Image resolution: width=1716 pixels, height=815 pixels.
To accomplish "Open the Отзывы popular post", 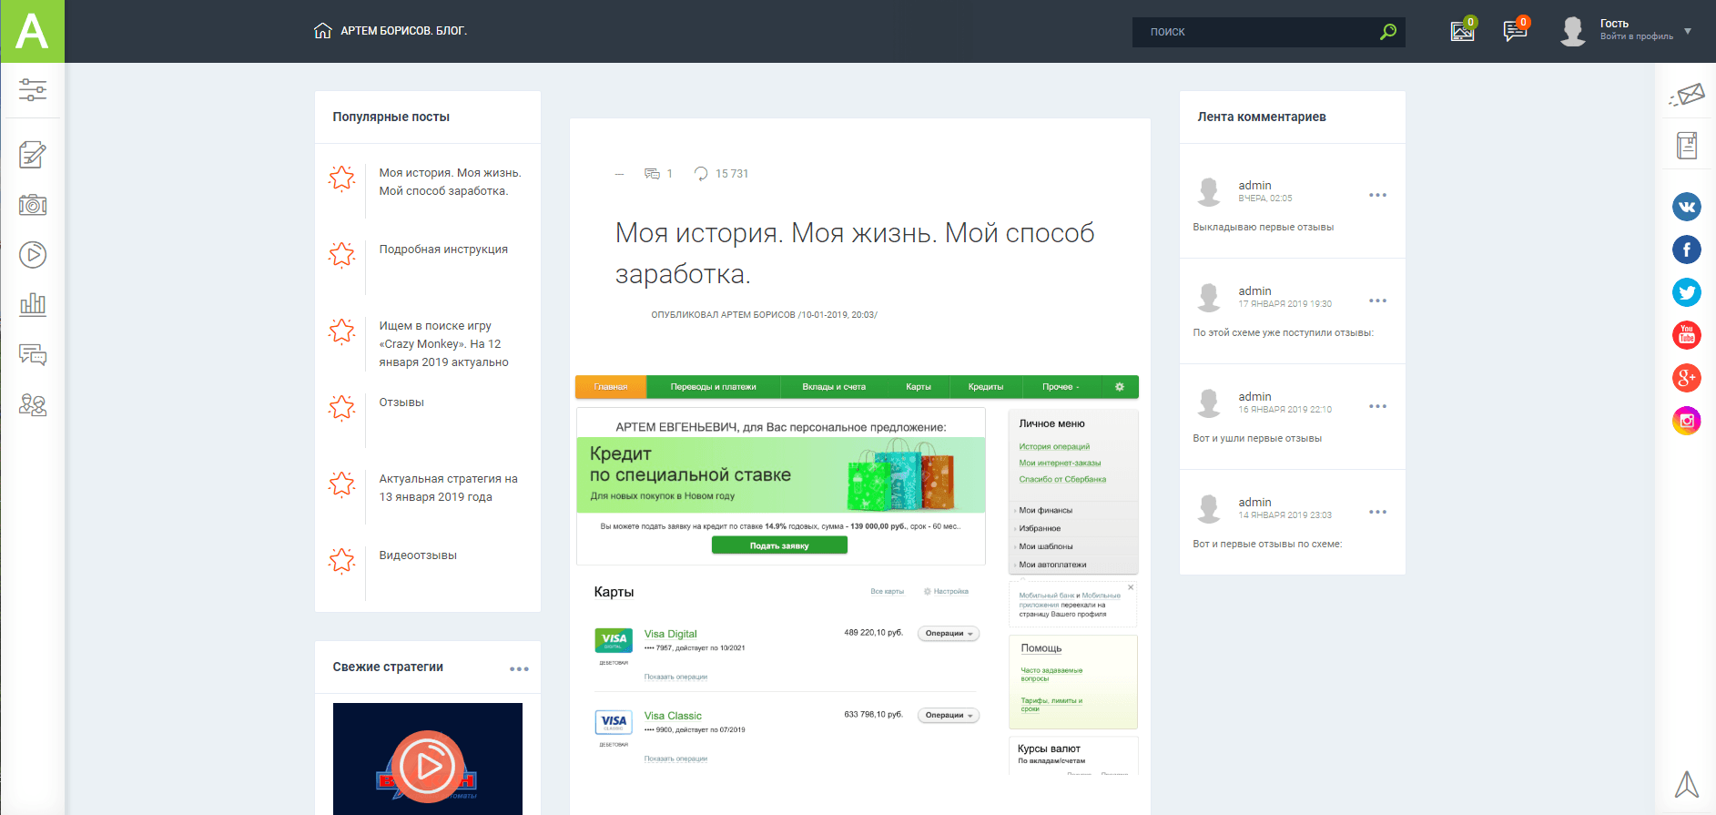I will coord(401,402).
